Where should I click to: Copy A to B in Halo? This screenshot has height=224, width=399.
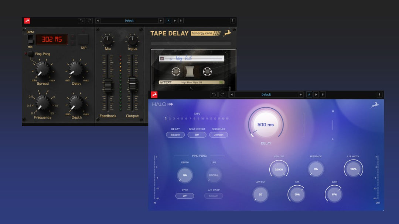click(x=316, y=95)
